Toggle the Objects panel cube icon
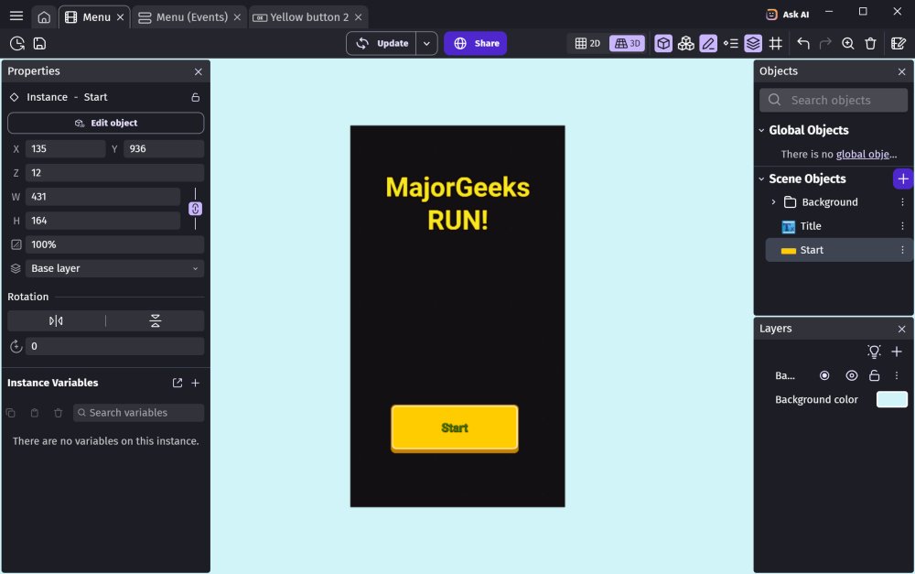 (x=663, y=43)
